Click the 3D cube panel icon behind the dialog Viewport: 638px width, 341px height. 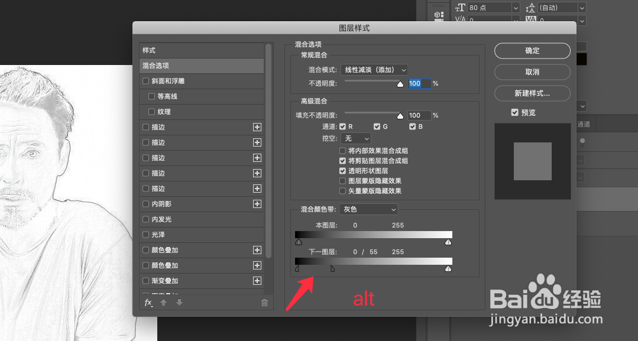click(x=439, y=15)
